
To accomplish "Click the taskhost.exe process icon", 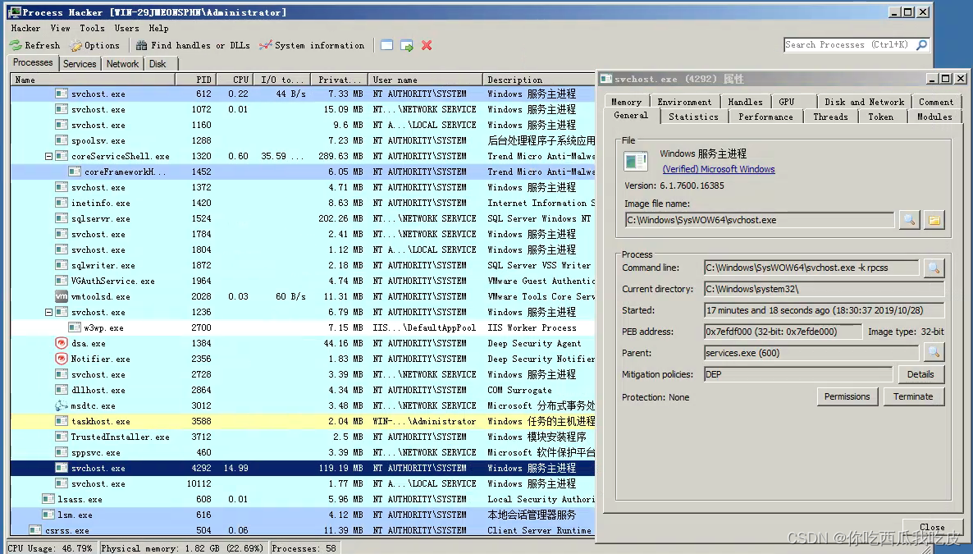I will coord(62,421).
